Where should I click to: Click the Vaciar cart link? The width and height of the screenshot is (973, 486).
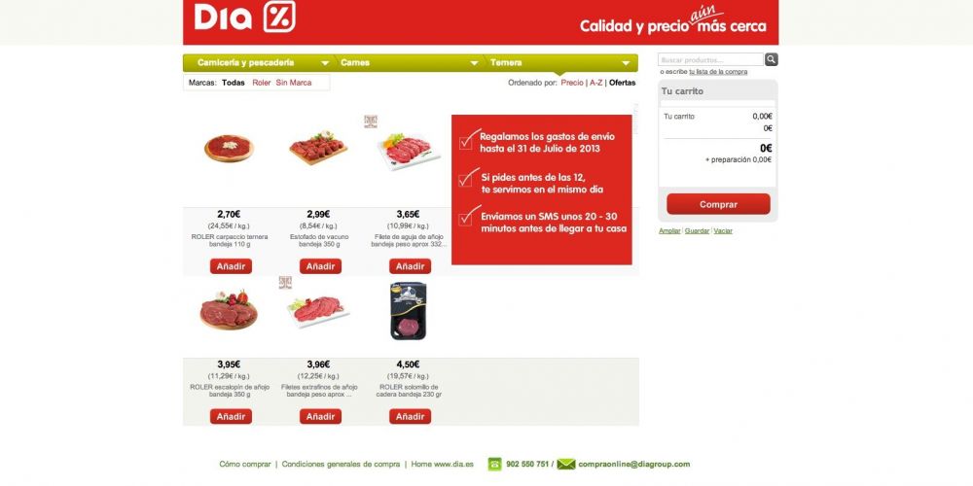pyautogui.click(x=723, y=230)
